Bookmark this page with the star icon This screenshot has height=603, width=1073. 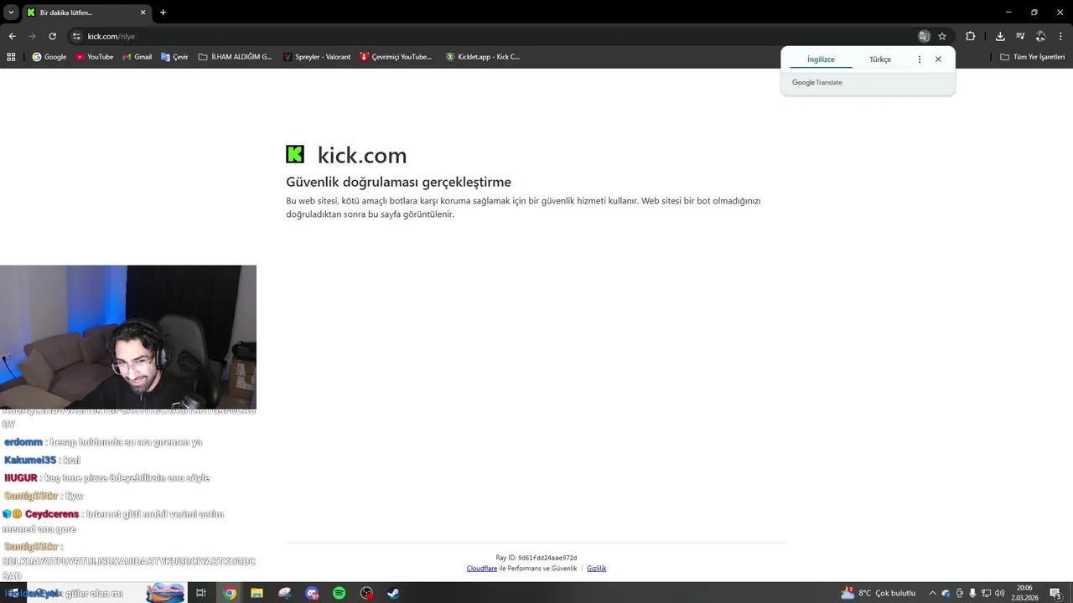942,36
